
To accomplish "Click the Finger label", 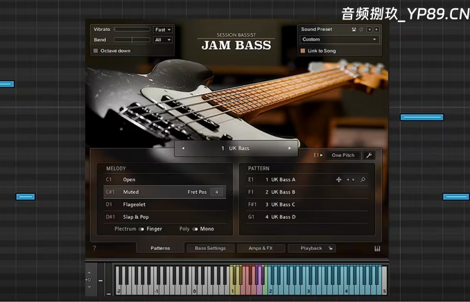I will point(155,229).
